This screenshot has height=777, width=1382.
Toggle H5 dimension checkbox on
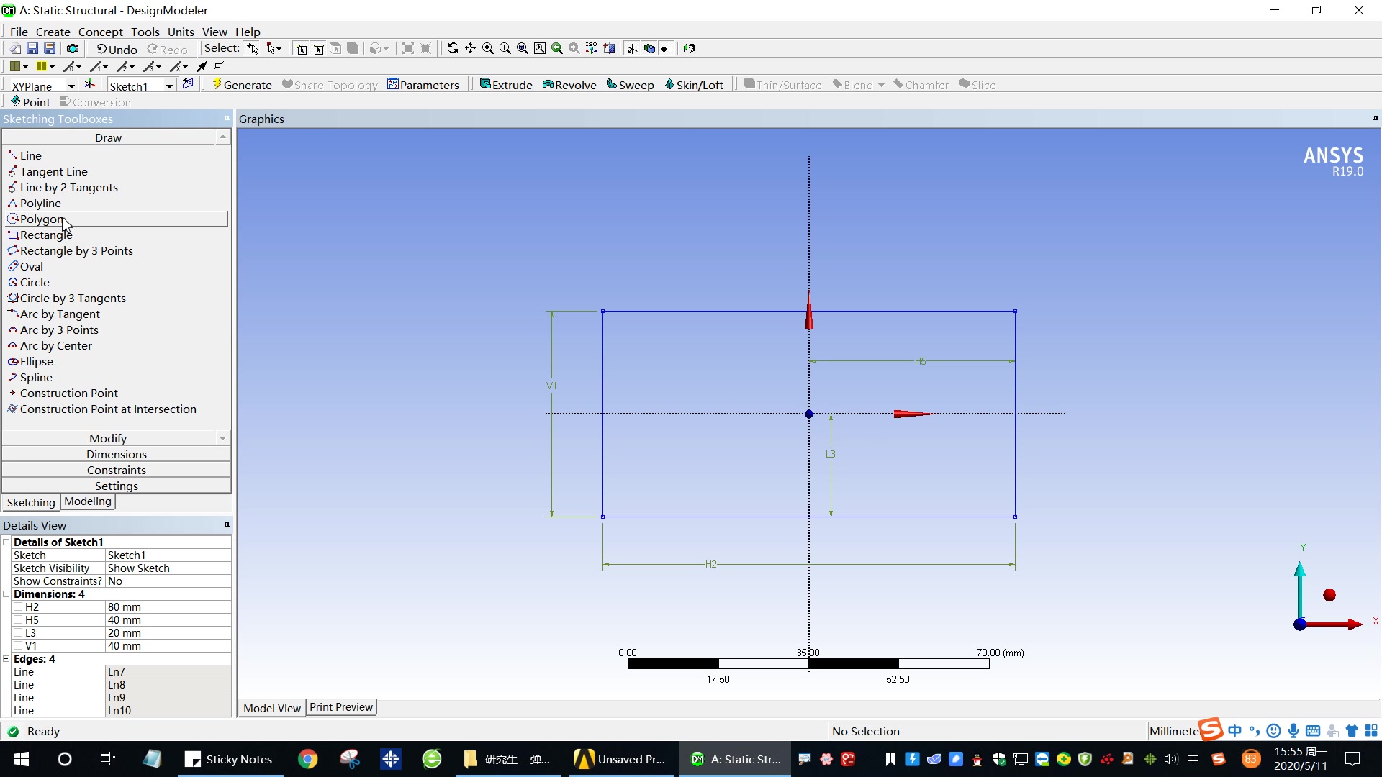(x=18, y=619)
